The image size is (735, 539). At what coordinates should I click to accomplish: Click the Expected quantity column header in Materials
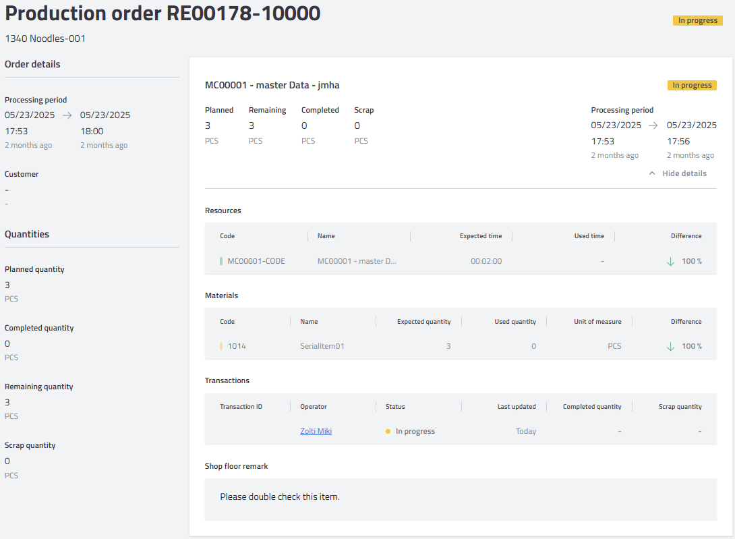point(425,321)
